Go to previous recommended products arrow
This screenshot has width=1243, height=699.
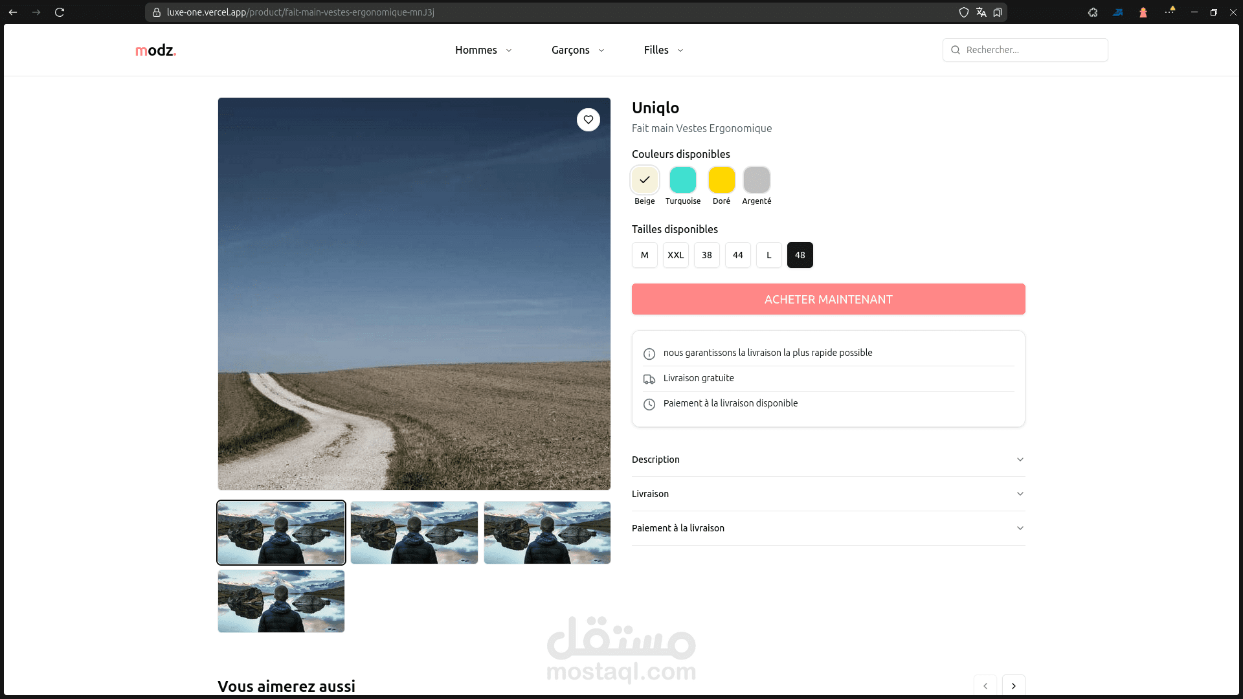[985, 685]
